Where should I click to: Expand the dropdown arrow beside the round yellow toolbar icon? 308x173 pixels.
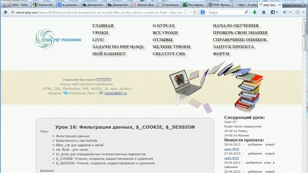[304, 12]
